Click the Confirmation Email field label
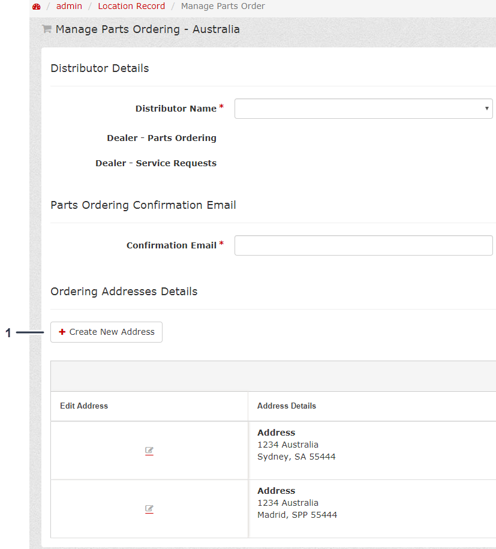496x549 pixels. point(171,245)
